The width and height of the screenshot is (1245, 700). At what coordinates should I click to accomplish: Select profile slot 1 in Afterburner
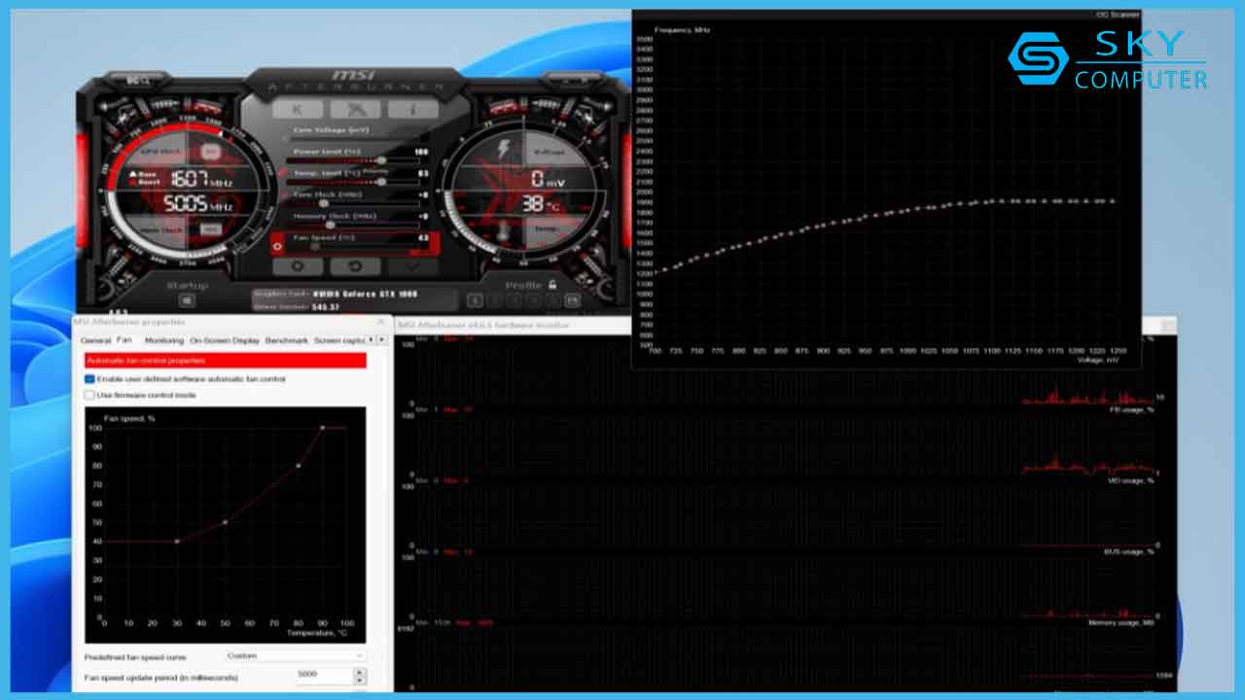coord(475,300)
